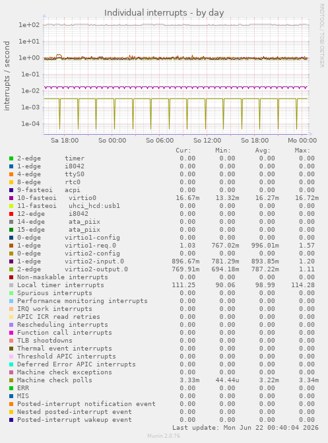Click the 'So 12:00' x-axis label

[207, 141]
